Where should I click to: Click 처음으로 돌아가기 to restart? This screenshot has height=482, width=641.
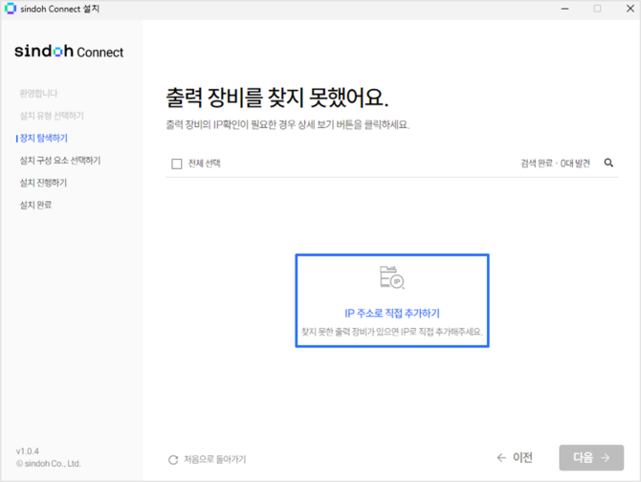pyautogui.click(x=215, y=460)
